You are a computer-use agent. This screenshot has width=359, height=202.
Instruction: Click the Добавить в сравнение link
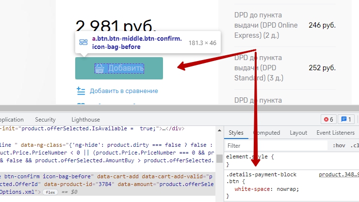tap(124, 91)
